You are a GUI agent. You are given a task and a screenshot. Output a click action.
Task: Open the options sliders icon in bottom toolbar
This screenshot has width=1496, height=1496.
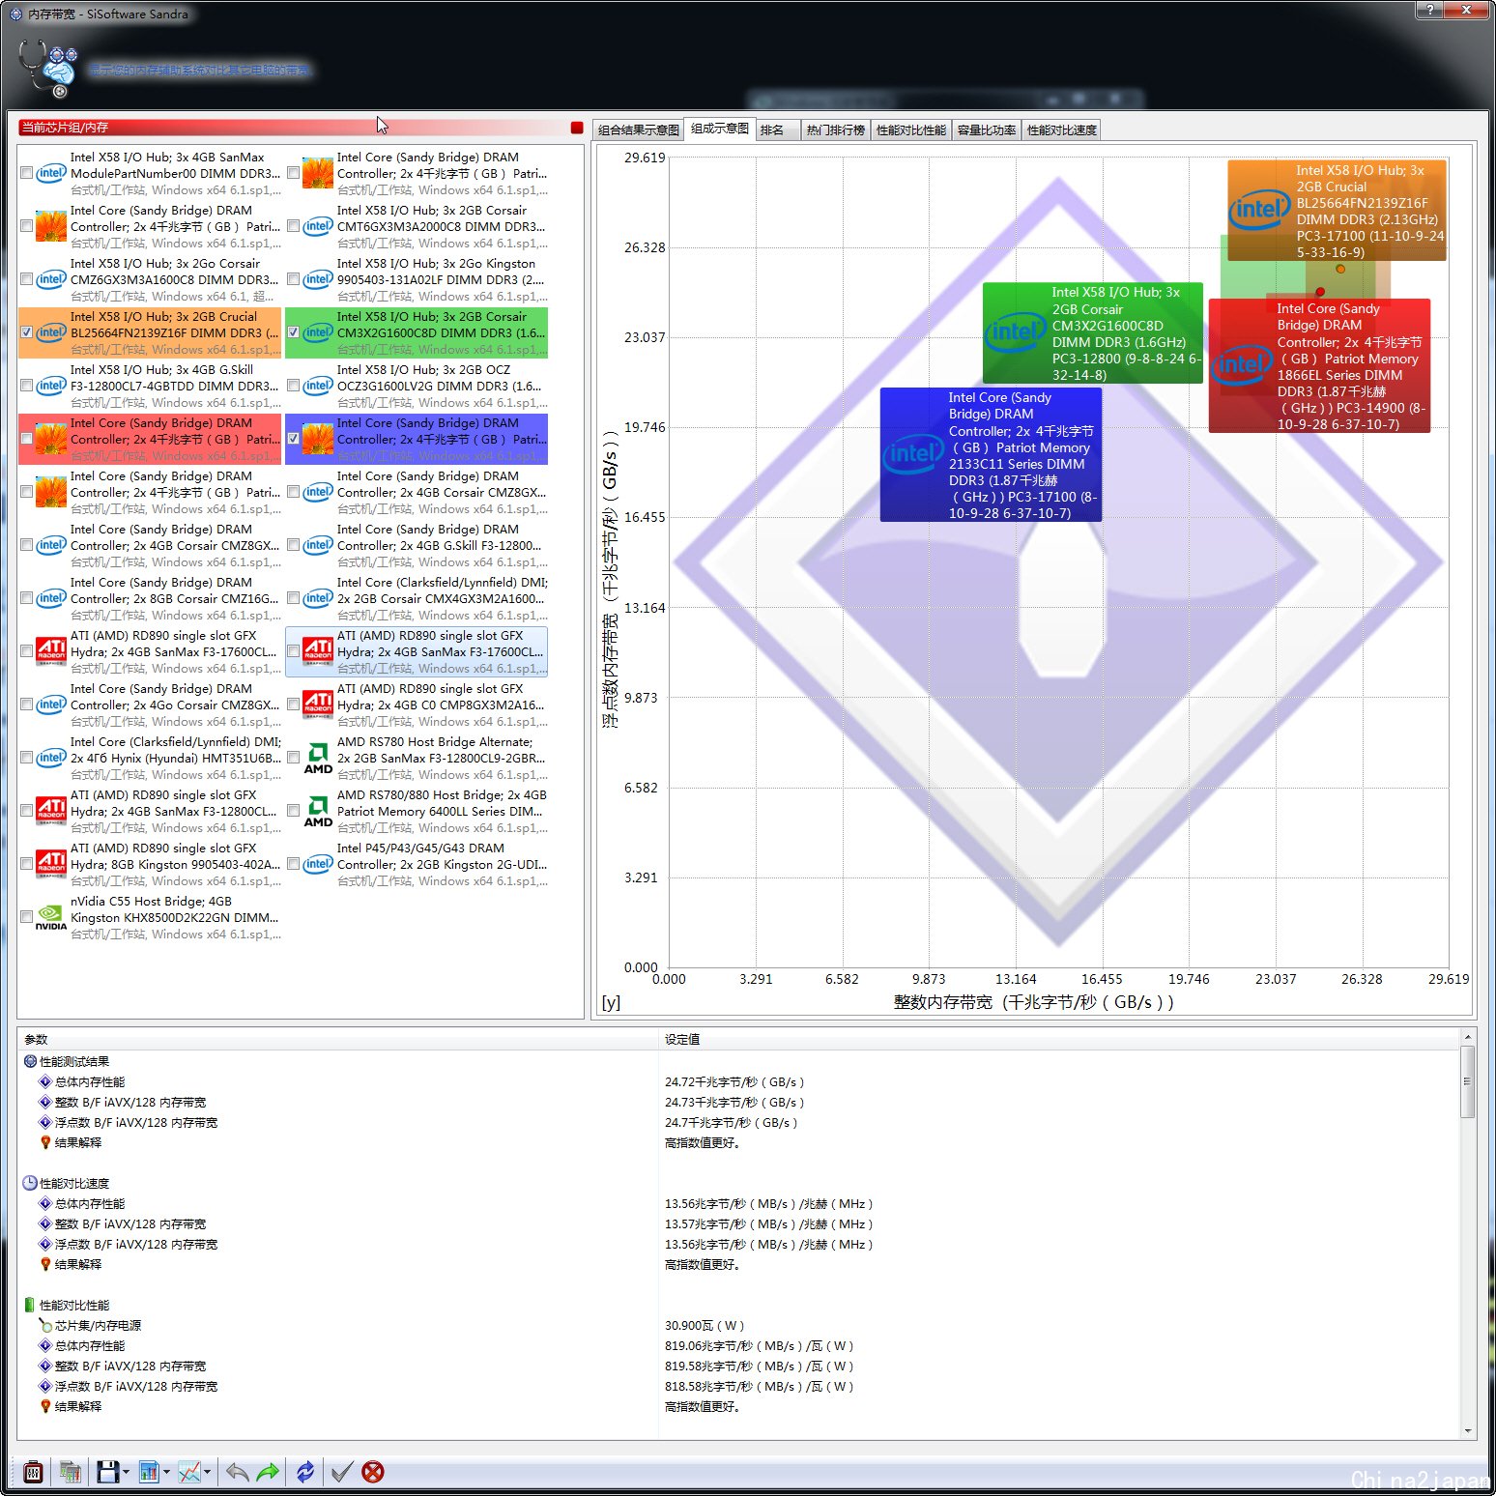pos(33,1472)
